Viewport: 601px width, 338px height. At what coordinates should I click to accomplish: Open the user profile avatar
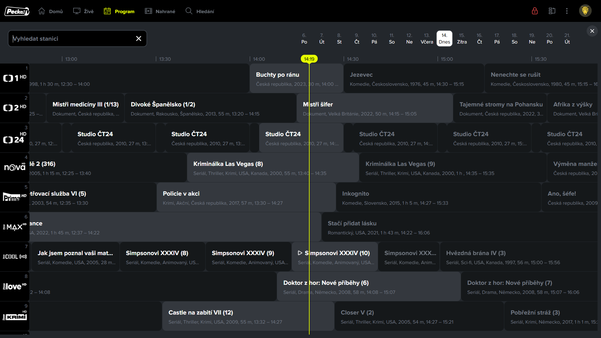[585, 11]
